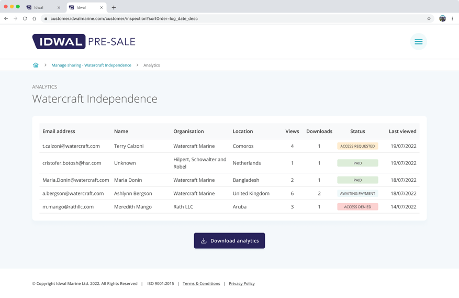Select email t.calzoni@watercraft.com
This screenshot has width=459, height=298.
(71, 146)
